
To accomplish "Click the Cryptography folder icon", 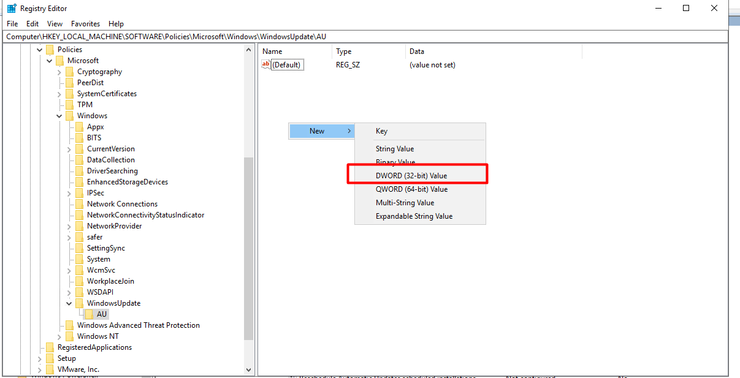I will [x=70, y=72].
